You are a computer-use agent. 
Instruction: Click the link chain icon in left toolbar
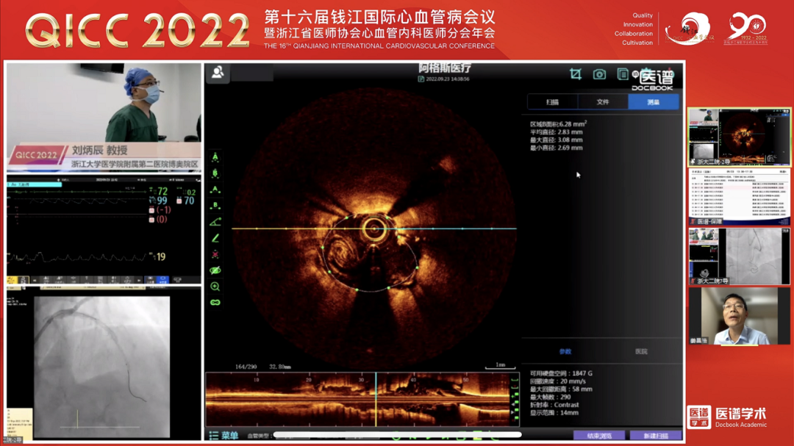[215, 303]
